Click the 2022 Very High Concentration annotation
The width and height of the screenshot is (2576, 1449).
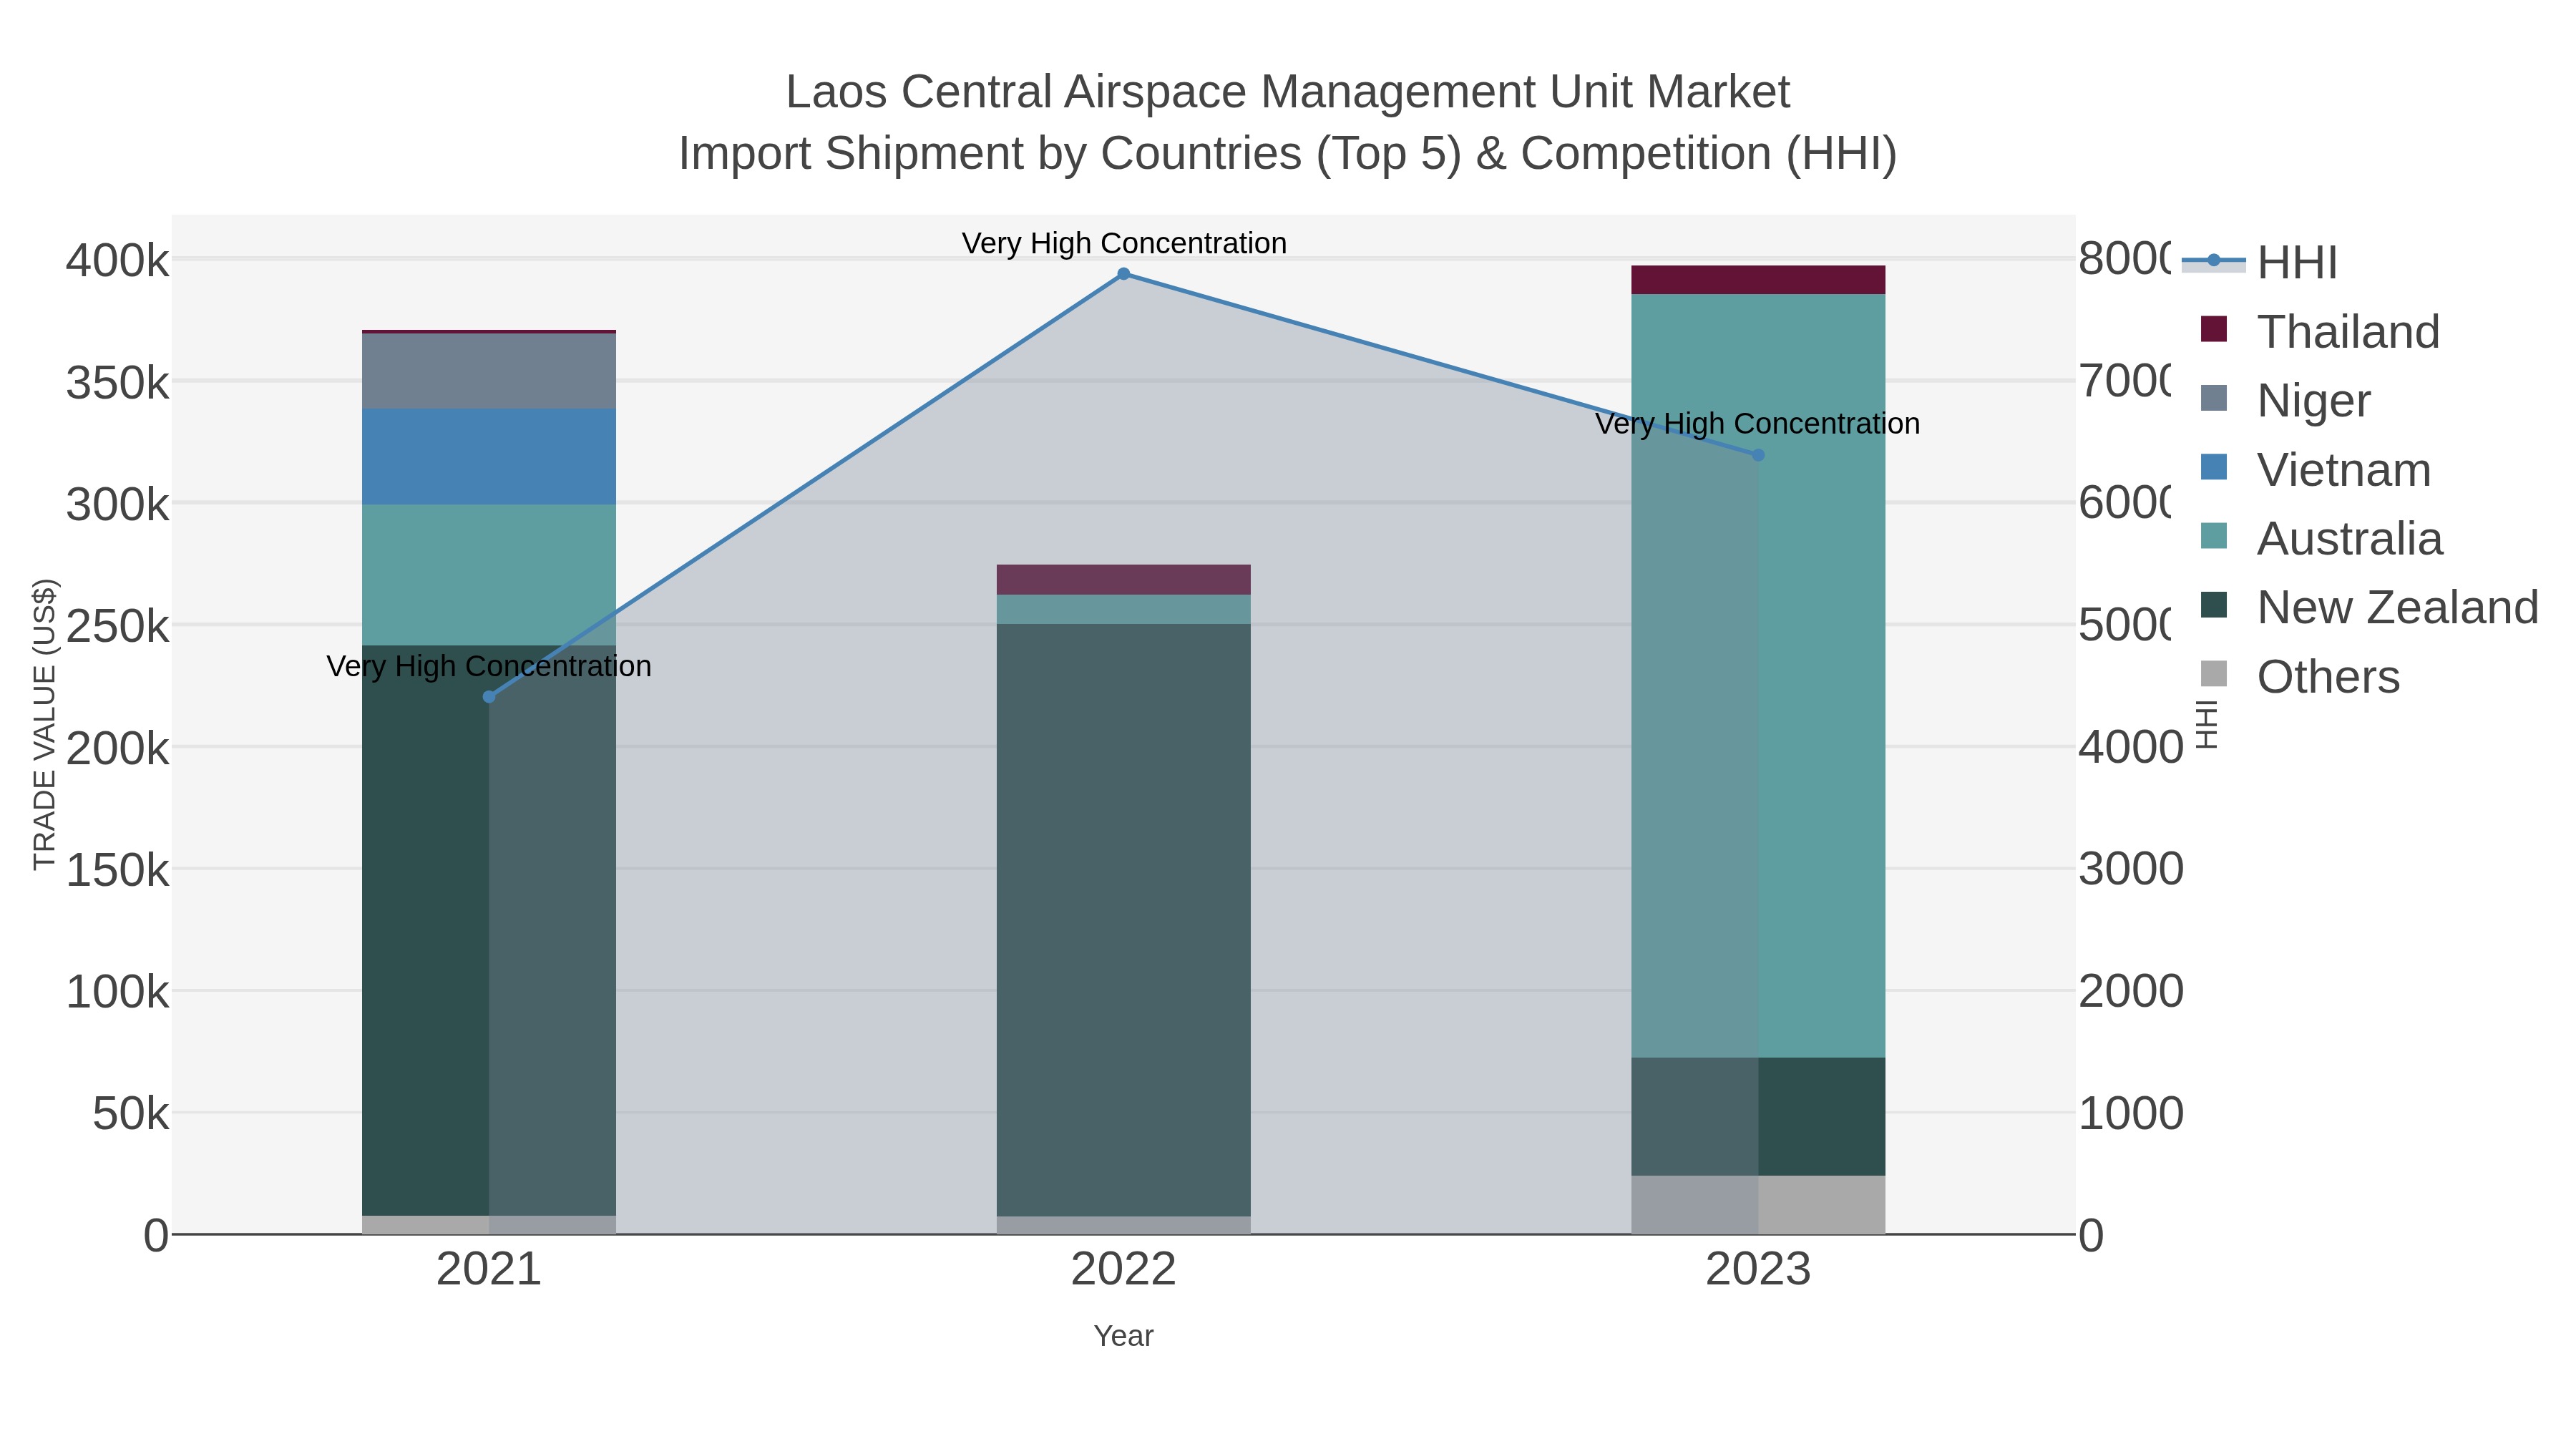1124,243
